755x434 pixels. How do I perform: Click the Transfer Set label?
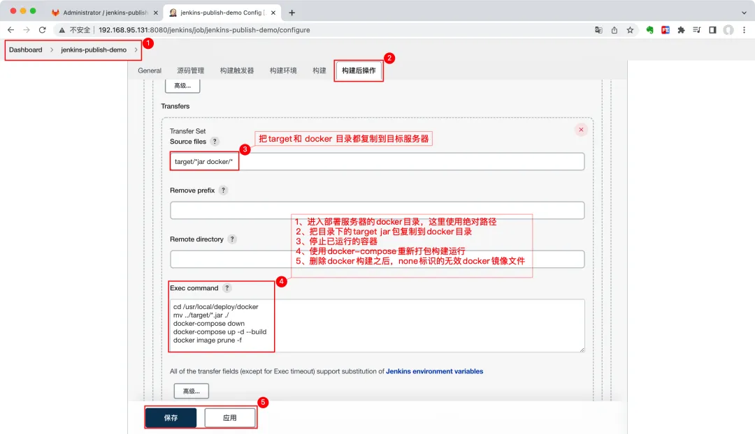(187, 131)
